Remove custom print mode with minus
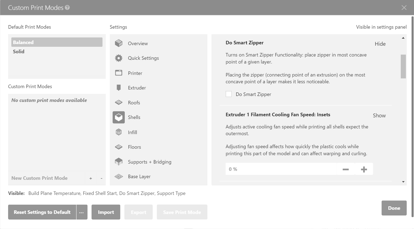The height and width of the screenshot is (229, 414). 102,178
